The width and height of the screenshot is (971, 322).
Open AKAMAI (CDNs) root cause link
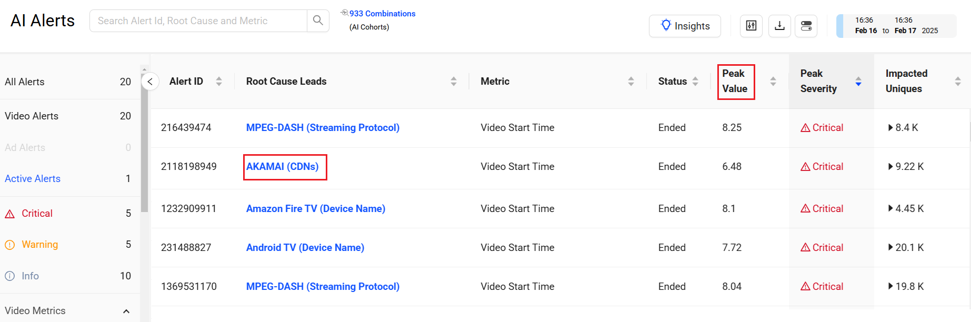(x=283, y=167)
